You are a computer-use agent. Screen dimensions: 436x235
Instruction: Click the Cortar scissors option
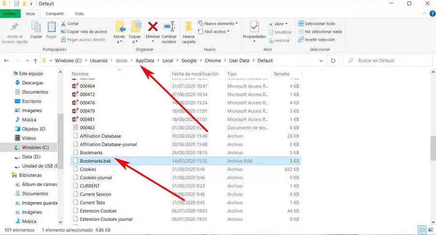coord(70,24)
